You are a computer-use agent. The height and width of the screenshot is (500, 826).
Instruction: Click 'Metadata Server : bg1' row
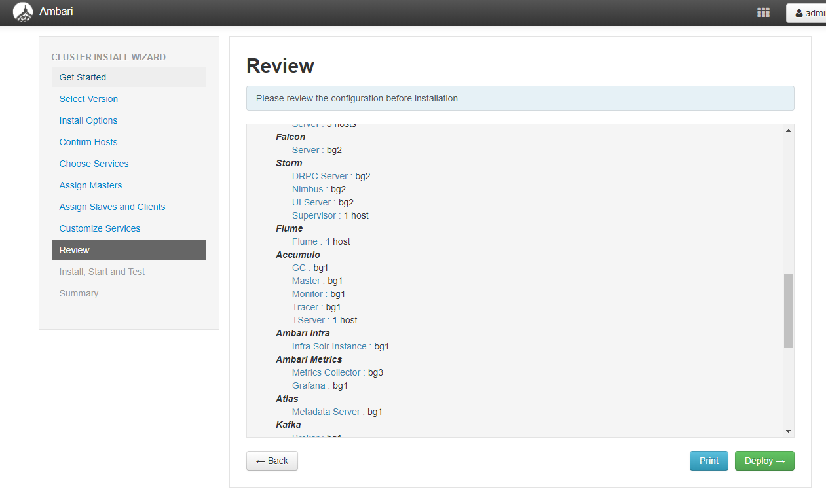point(337,412)
